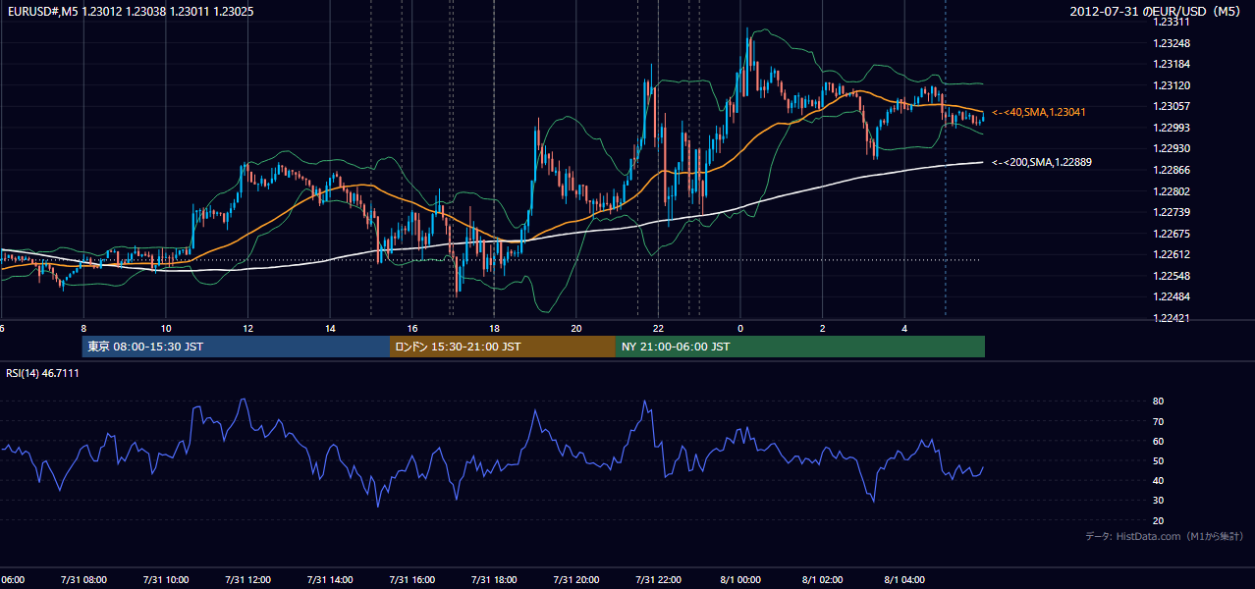Click the RSI(14) 46.7111 indicator label
Viewport: 1255px width, 589px height.
coord(42,373)
